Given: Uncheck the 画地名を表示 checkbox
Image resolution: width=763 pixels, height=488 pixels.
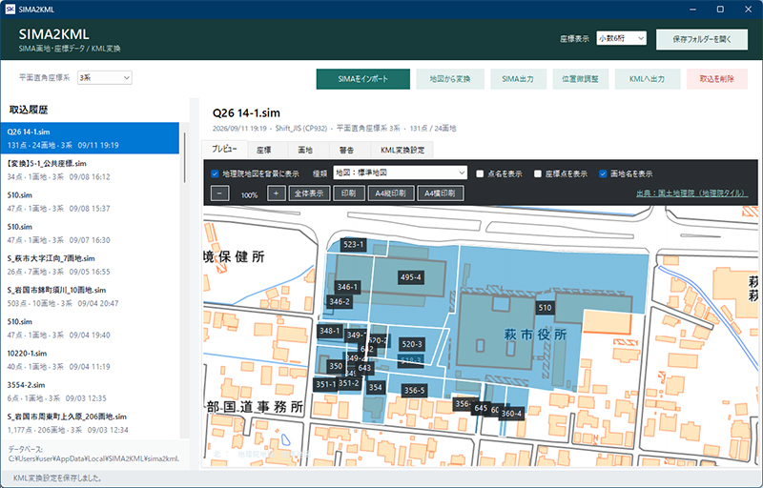Looking at the screenshot, I should [x=603, y=173].
